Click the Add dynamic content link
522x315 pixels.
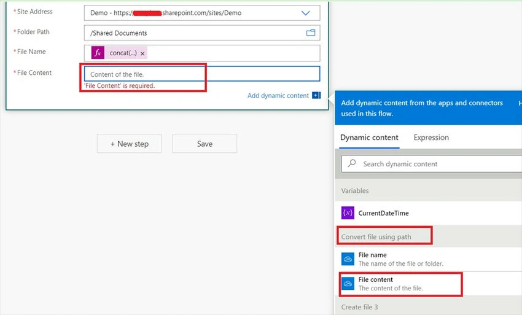pyautogui.click(x=278, y=96)
